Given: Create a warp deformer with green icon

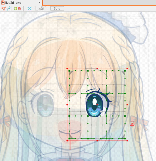Looking at the screenshot, I should (16, 9).
